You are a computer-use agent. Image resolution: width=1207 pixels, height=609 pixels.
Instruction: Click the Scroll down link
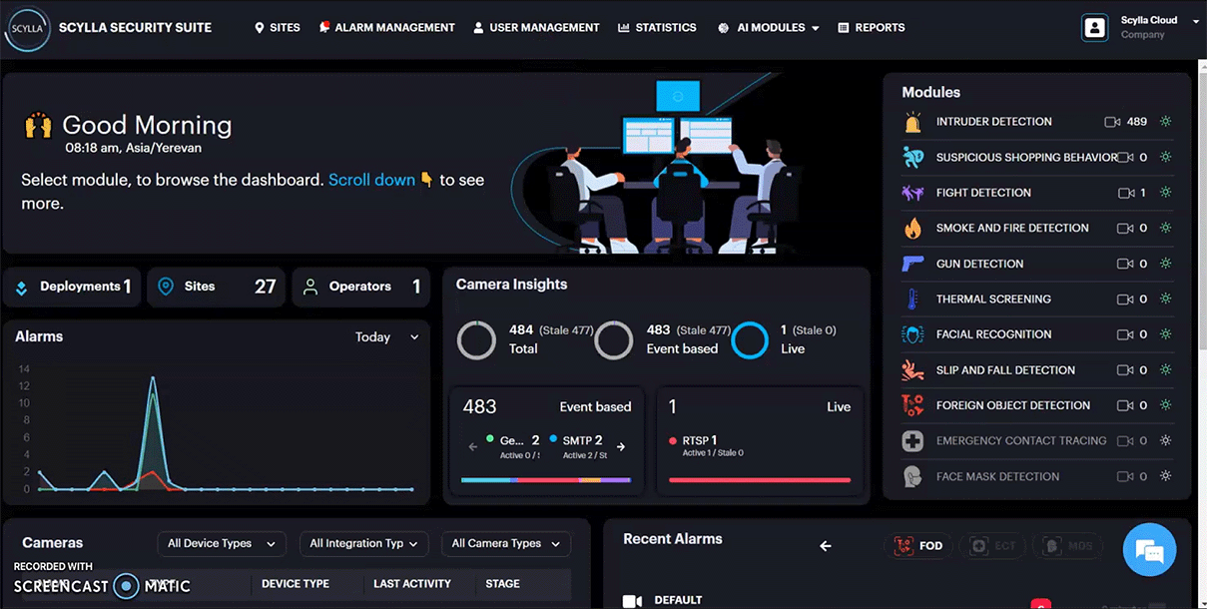371,180
